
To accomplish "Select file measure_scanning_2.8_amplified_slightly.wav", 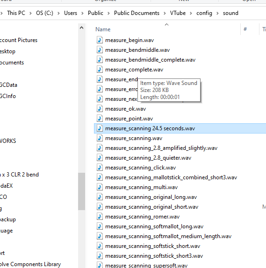I will [x=161, y=148].
